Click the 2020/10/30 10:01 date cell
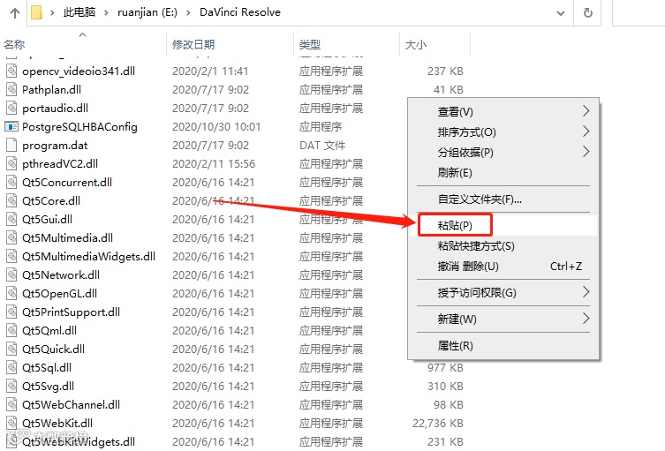Viewport: 665px width, 451px height. tap(216, 127)
